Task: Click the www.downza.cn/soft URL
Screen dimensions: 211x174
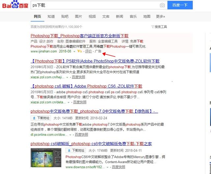Action: 85,167
